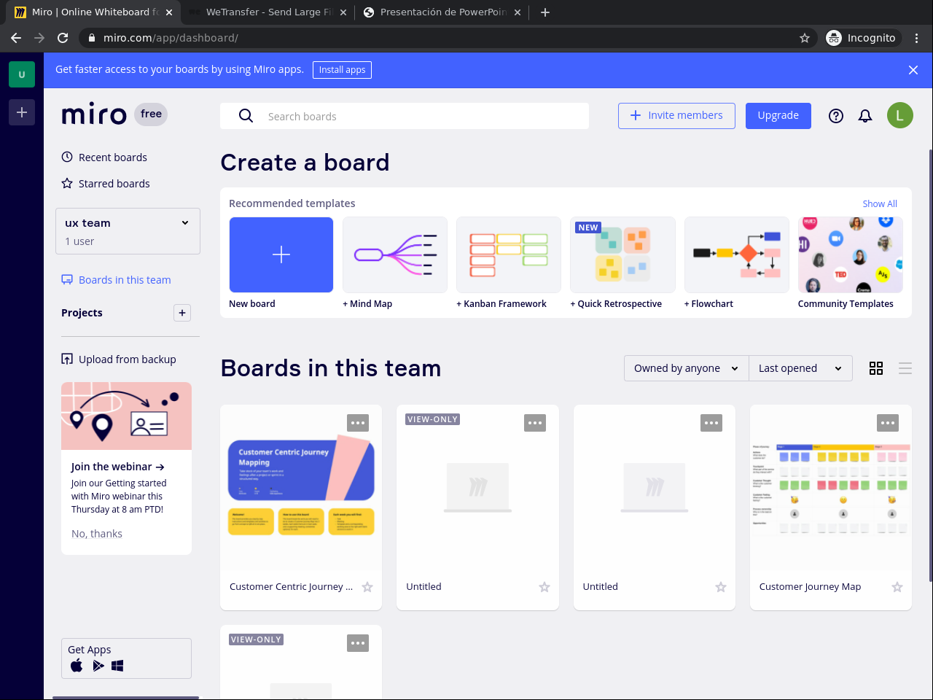Click the green U team icon
This screenshot has height=700, width=933.
point(22,74)
